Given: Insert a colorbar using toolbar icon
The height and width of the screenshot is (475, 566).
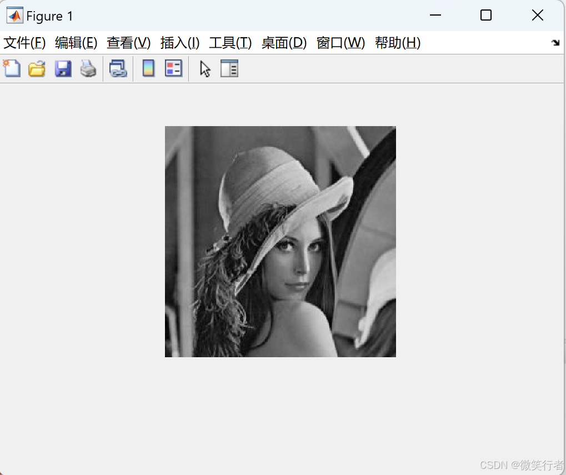Looking at the screenshot, I should point(148,68).
